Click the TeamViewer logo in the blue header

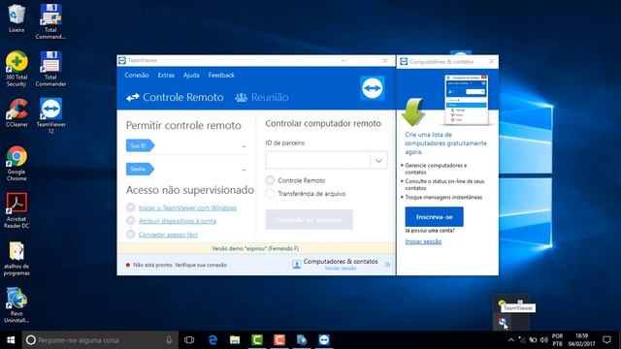click(x=372, y=88)
